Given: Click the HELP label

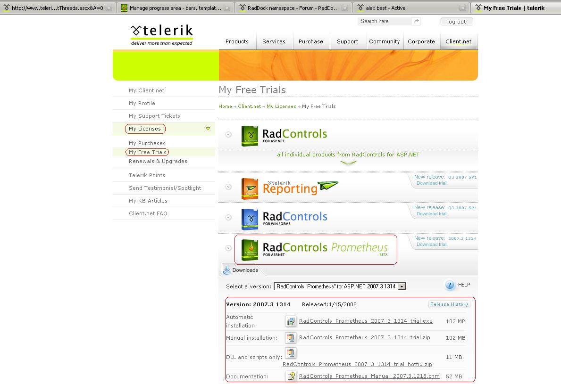Looking at the screenshot, I should (x=464, y=285).
